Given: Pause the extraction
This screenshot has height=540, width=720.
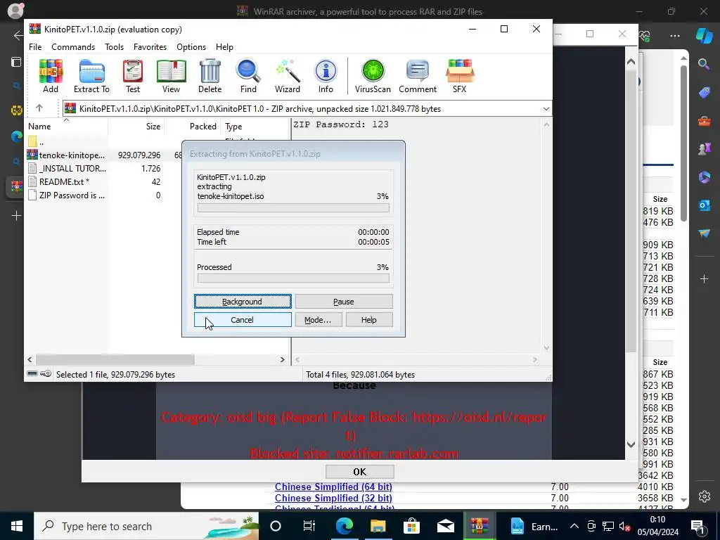Looking at the screenshot, I should [343, 302].
